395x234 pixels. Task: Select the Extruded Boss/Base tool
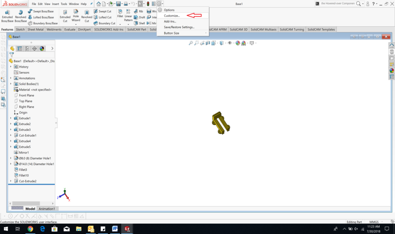point(7,16)
